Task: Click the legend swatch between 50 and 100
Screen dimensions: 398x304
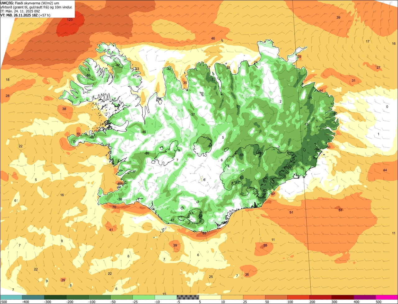Action: click(276, 297)
